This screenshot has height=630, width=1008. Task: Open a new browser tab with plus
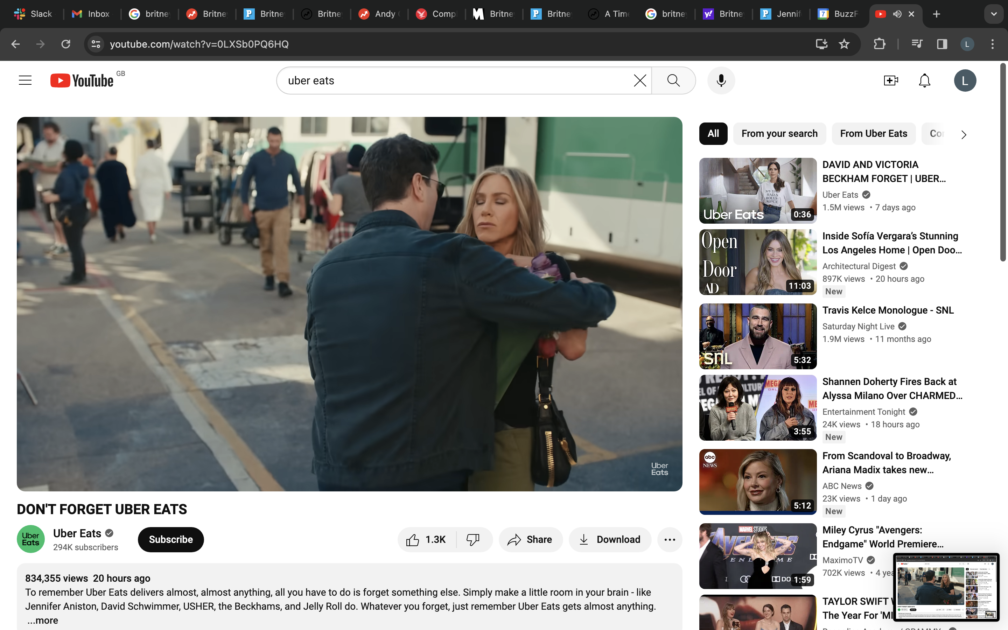936,14
